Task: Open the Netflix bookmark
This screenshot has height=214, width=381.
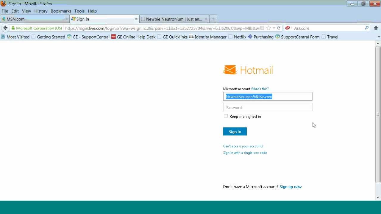Action: click(237, 37)
